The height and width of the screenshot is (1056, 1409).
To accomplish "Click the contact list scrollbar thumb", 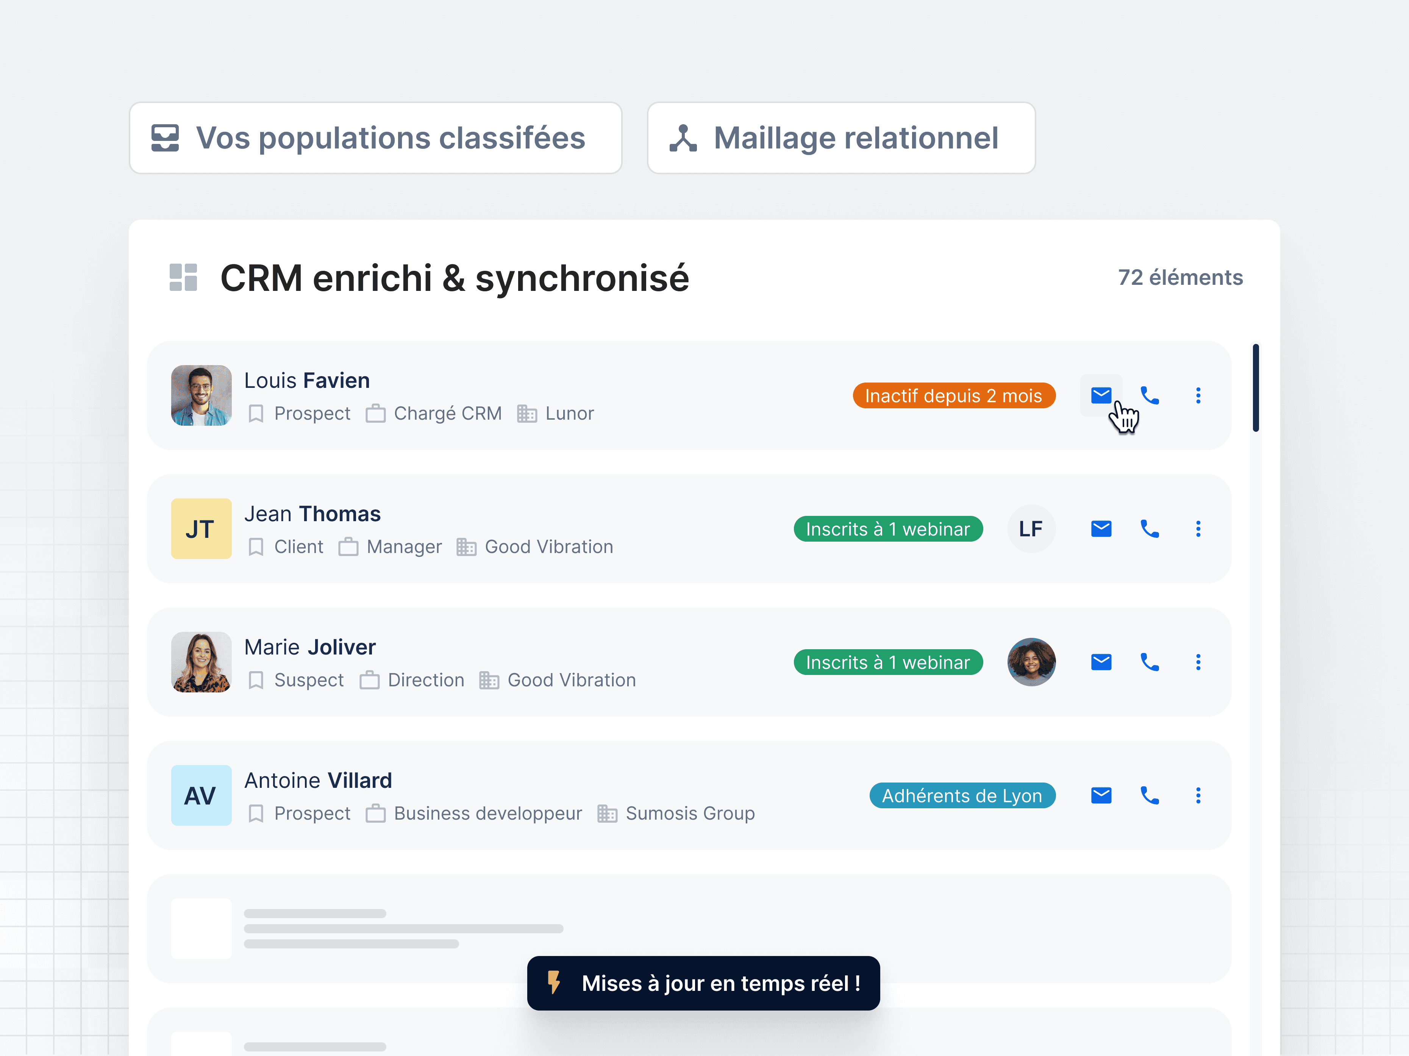I will (x=1256, y=388).
